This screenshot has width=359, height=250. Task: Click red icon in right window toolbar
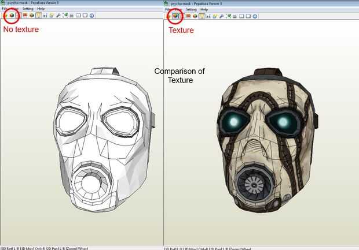tap(188, 16)
